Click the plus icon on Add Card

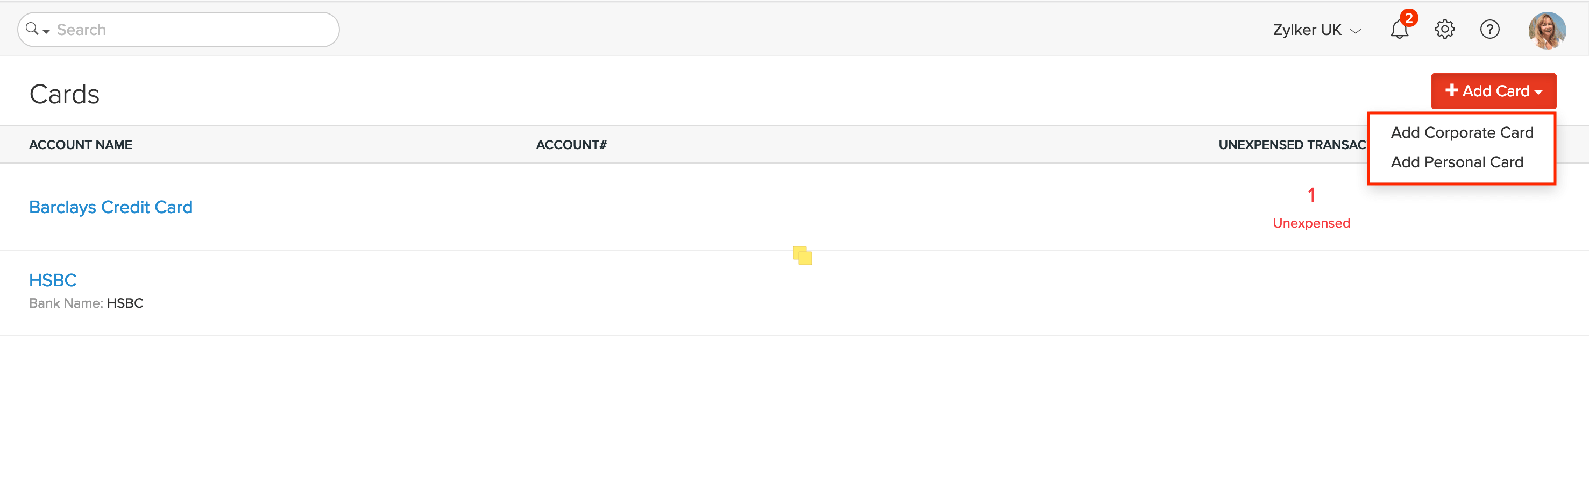[x=1451, y=90]
